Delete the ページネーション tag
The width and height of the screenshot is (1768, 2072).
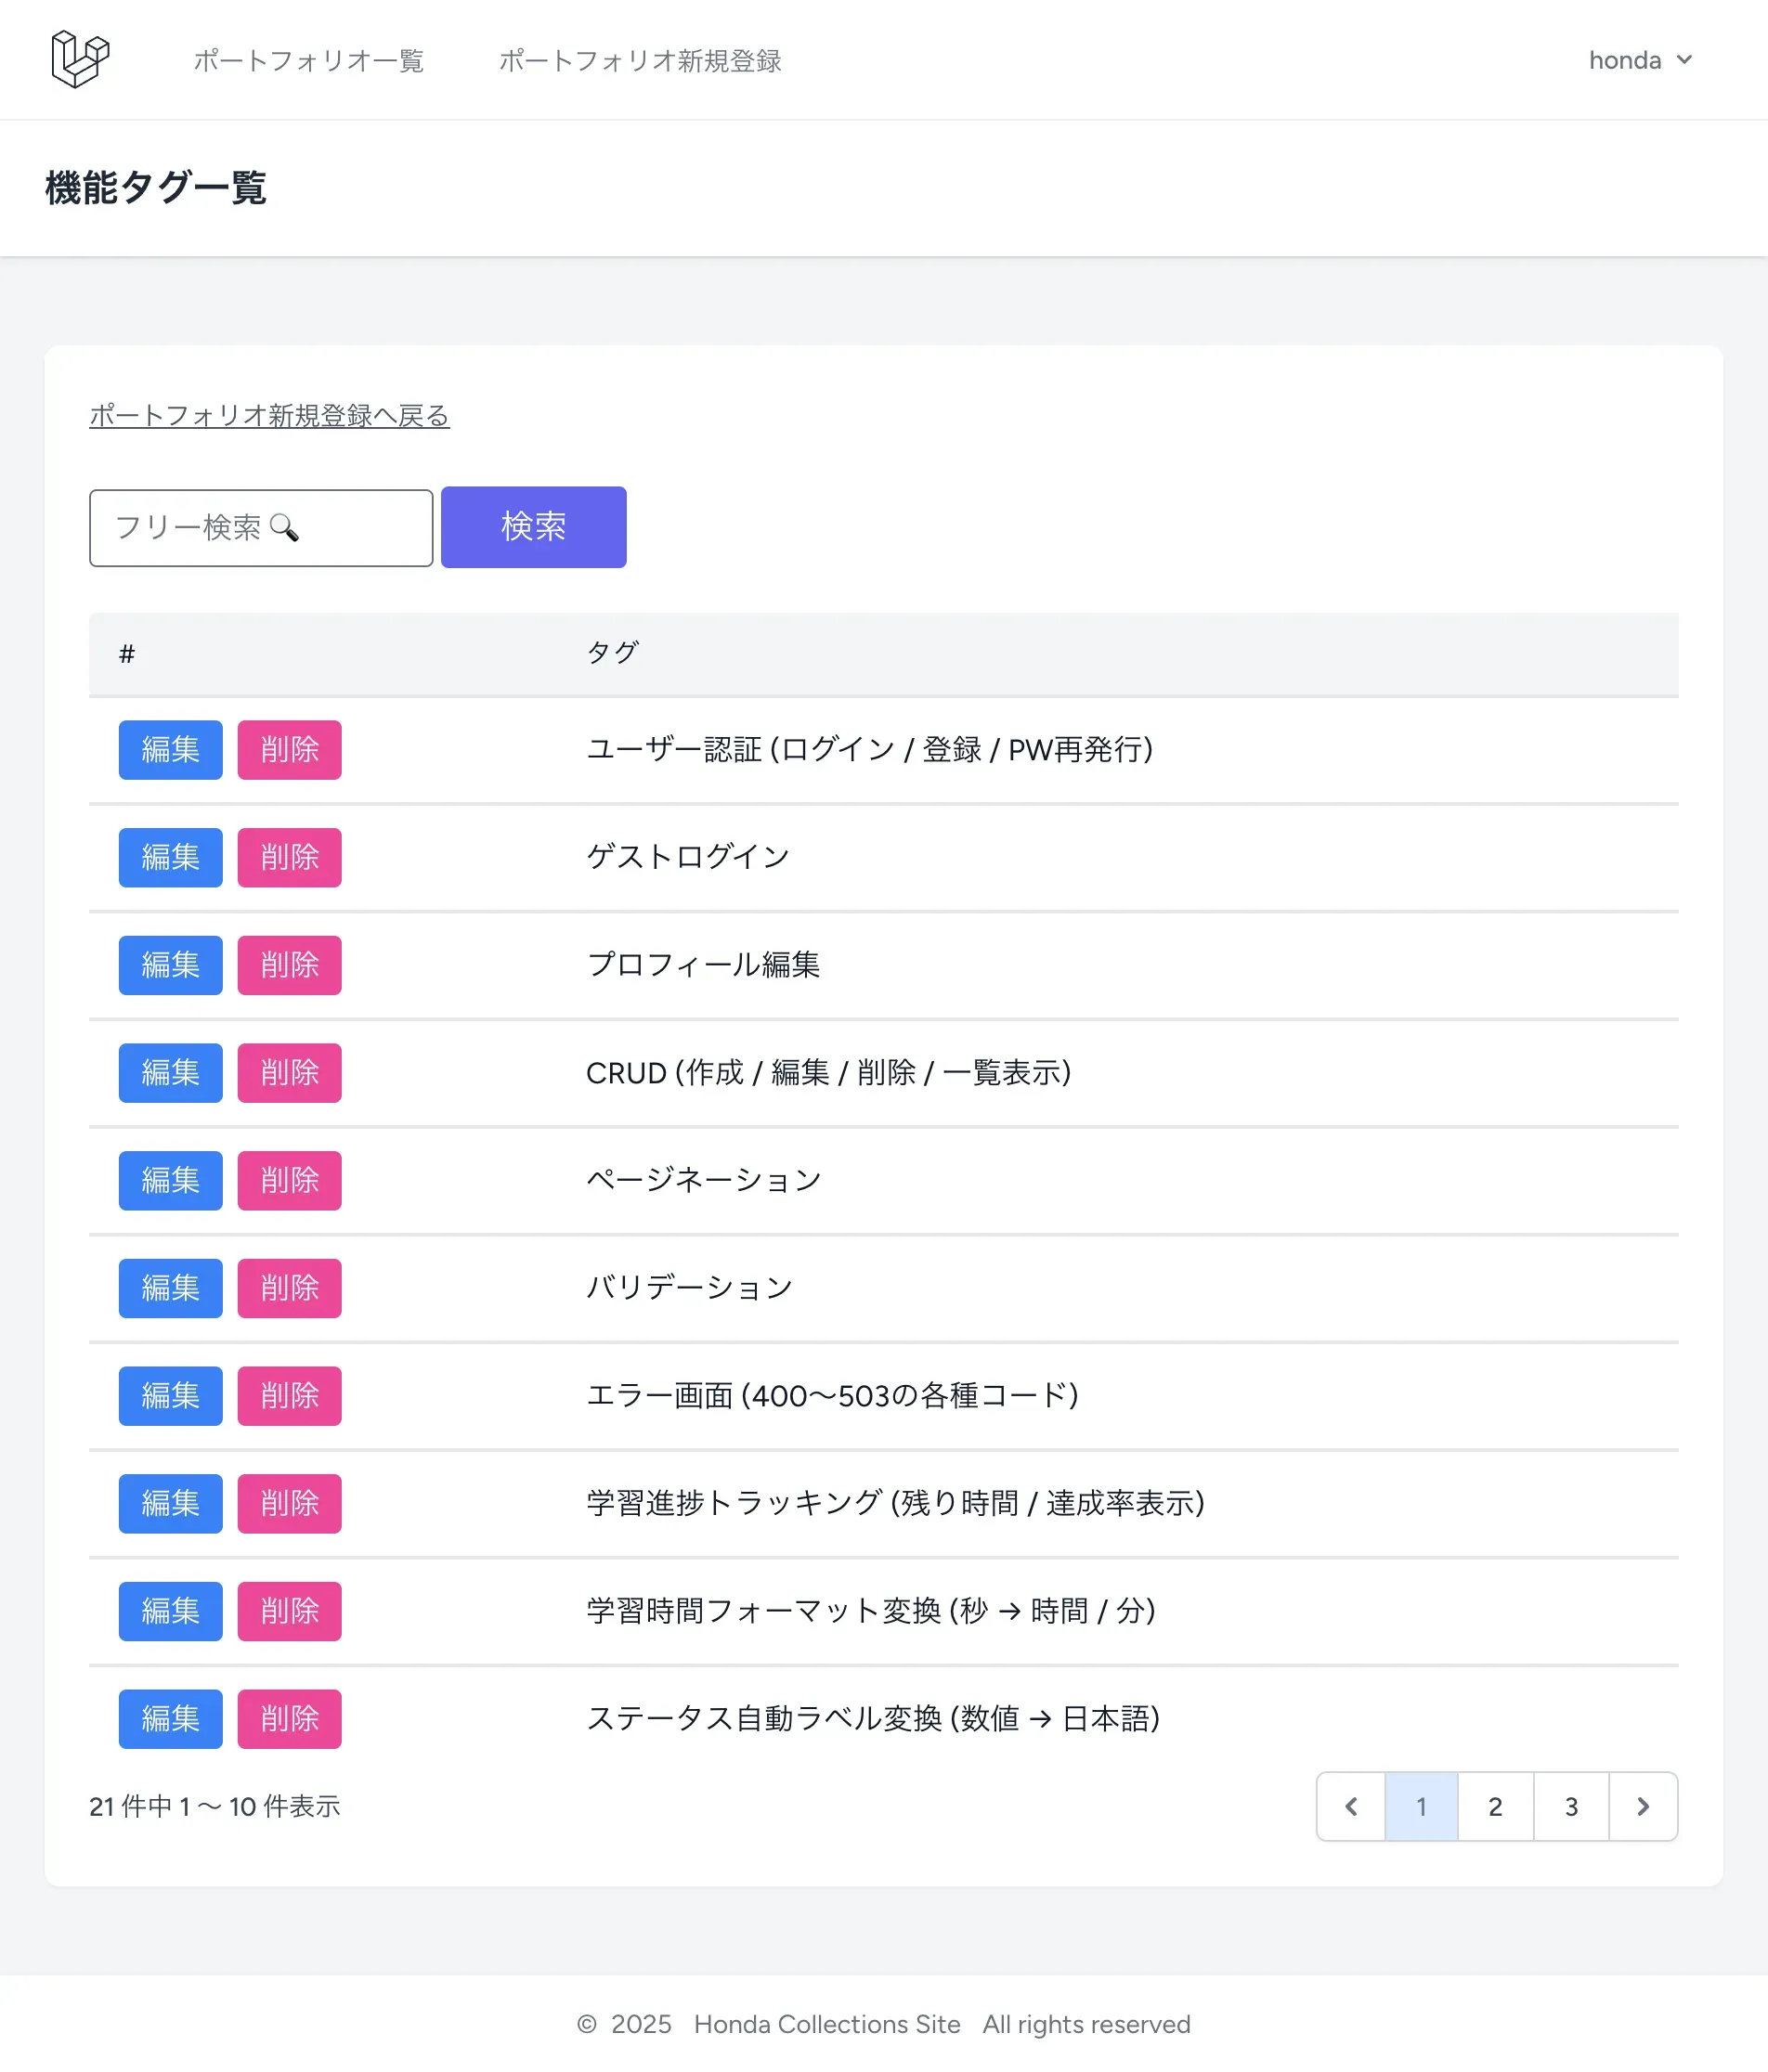pyautogui.click(x=290, y=1180)
